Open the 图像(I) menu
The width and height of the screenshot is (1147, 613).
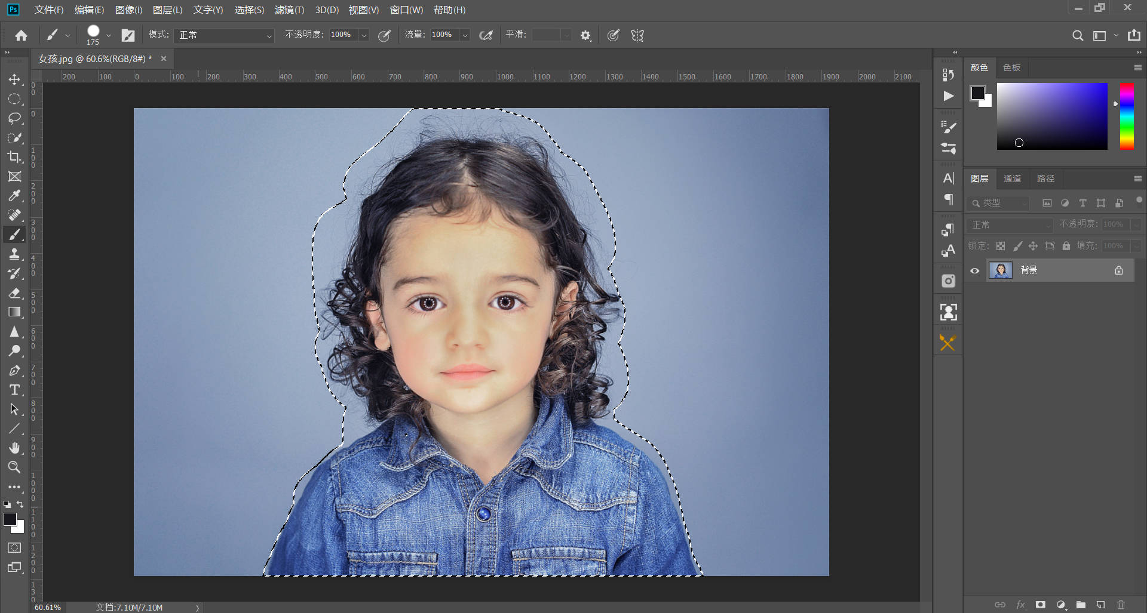coord(128,10)
